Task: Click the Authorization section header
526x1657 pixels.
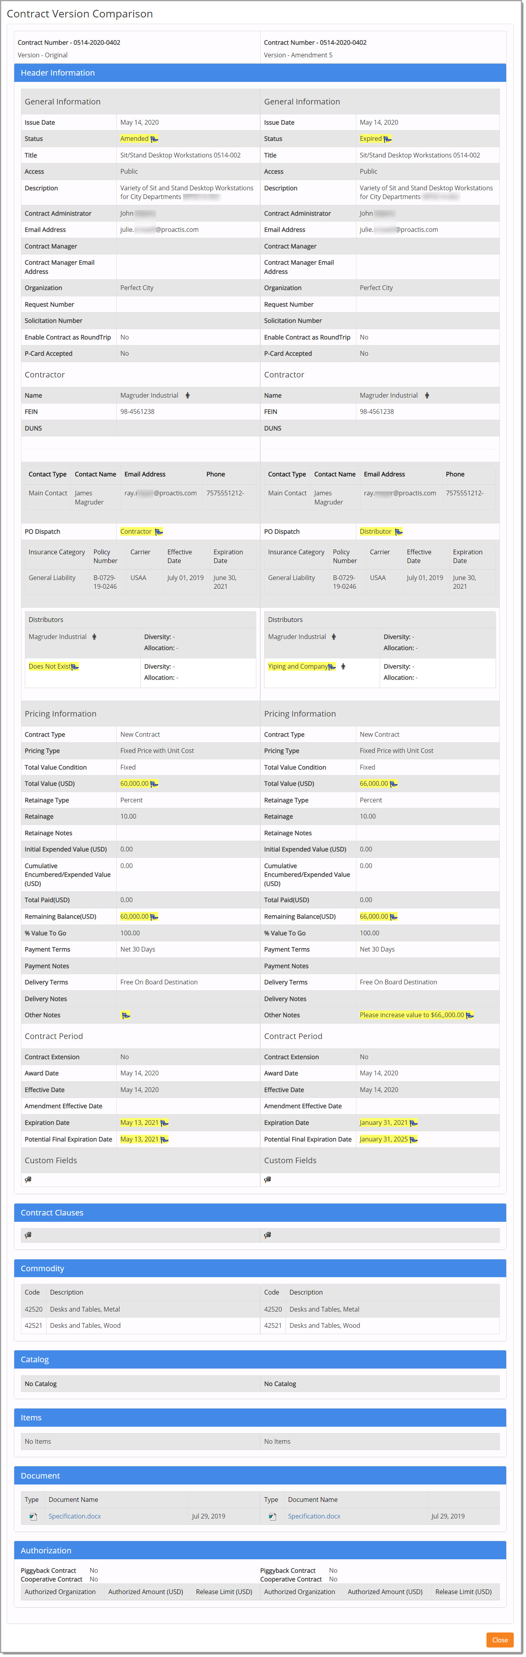Action: 260,1551
